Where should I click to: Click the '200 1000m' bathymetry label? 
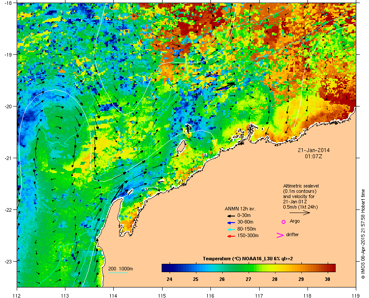[120, 269]
